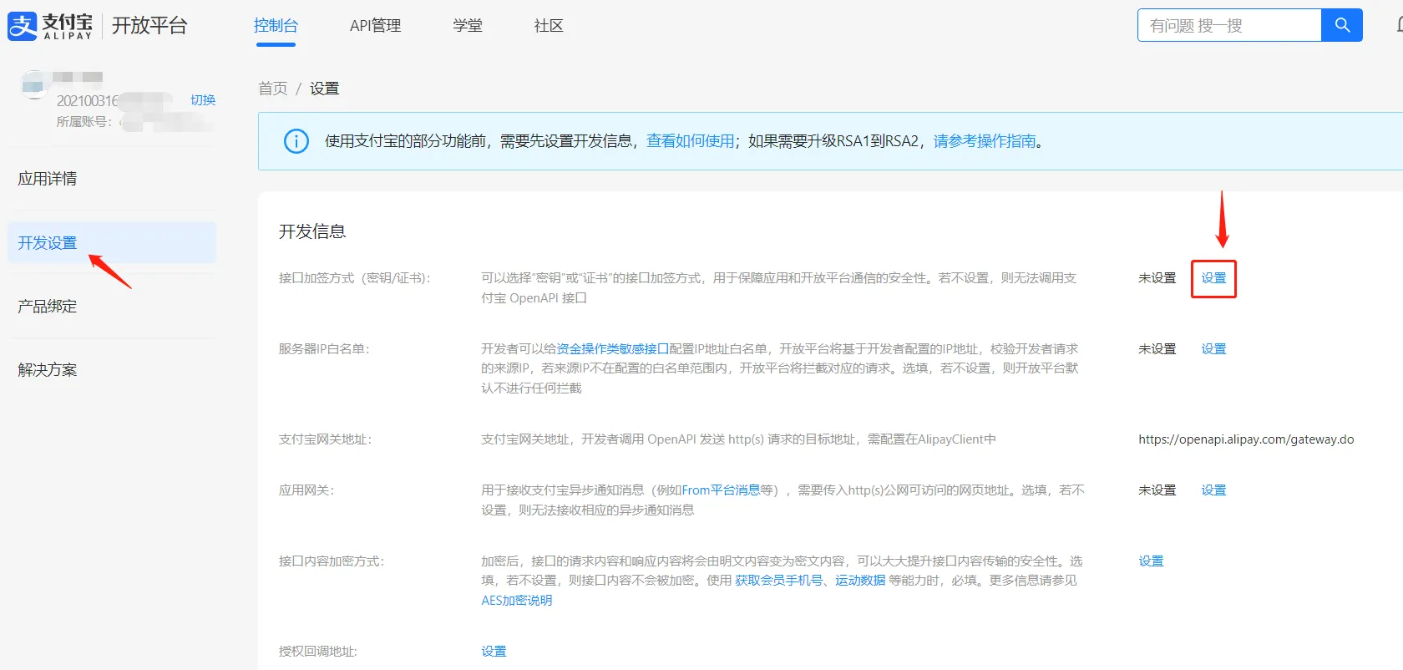Go to the 学堂 tab

pyautogui.click(x=468, y=26)
